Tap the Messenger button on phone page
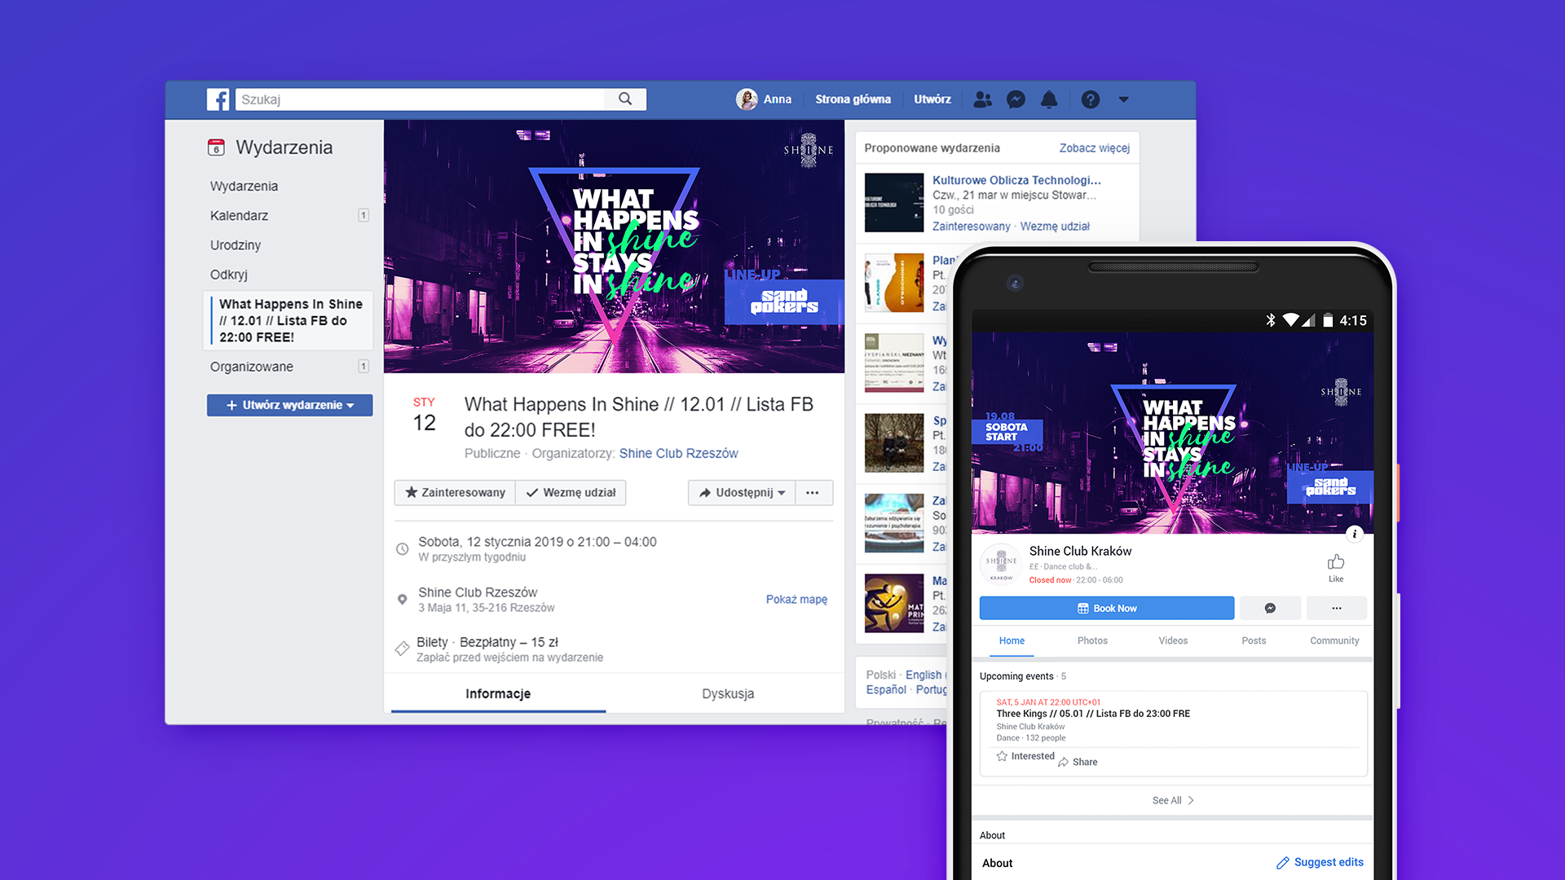Screen dimensions: 1565x880 point(1270,608)
